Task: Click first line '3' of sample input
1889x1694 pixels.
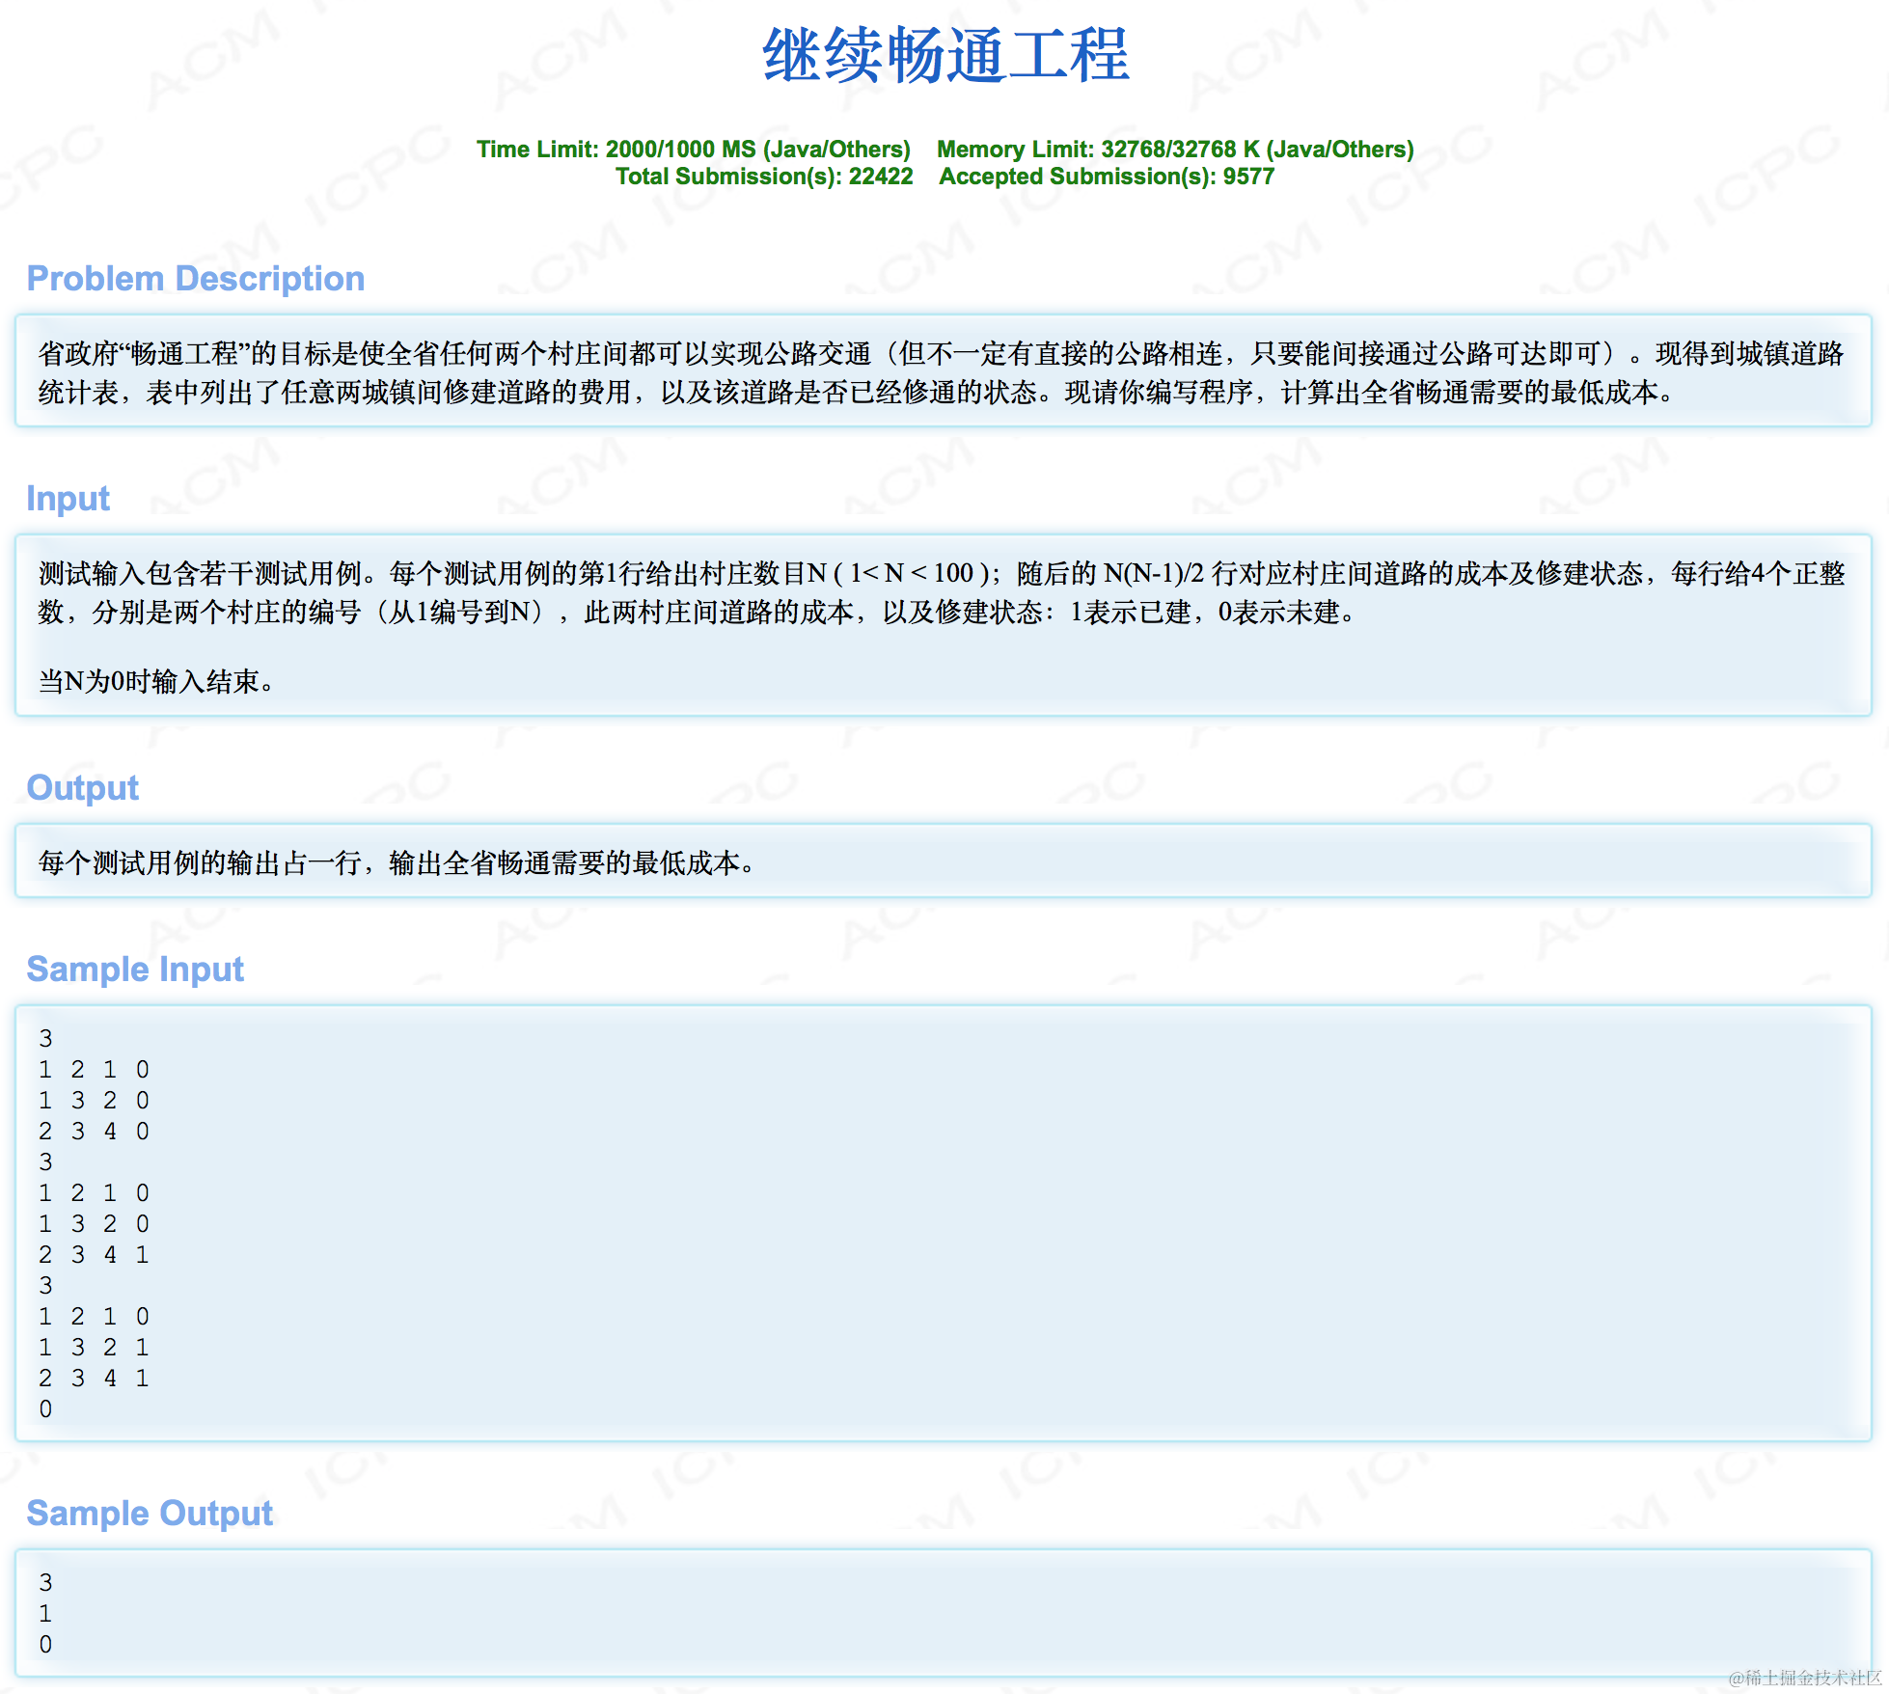Action: pyautogui.click(x=45, y=1039)
